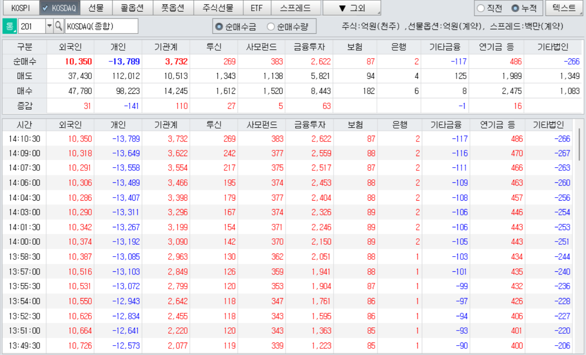Click the green 통 icon button
The height and width of the screenshot is (355, 586).
(x=10, y=27)
